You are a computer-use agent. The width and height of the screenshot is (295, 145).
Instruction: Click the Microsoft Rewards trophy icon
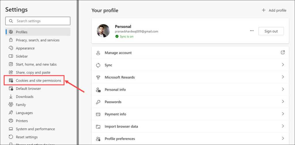[98, 77]
